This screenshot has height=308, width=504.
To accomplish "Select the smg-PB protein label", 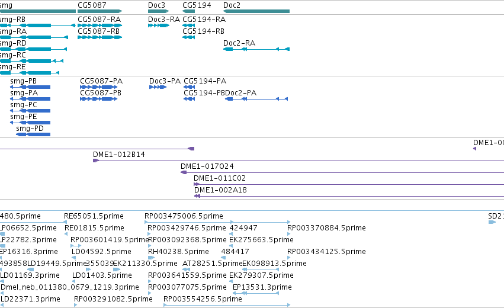I will point(24,81).
